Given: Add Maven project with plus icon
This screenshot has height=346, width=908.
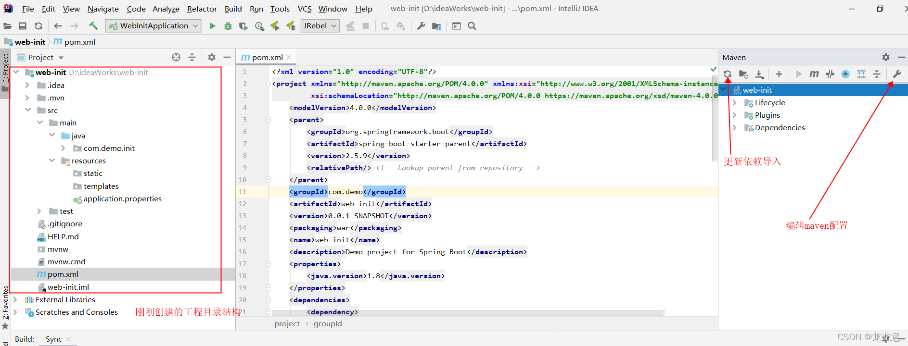Looking at the screenshot, I should tap(779, 74).
